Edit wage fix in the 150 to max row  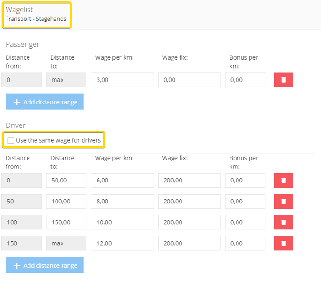pos(189,243)
